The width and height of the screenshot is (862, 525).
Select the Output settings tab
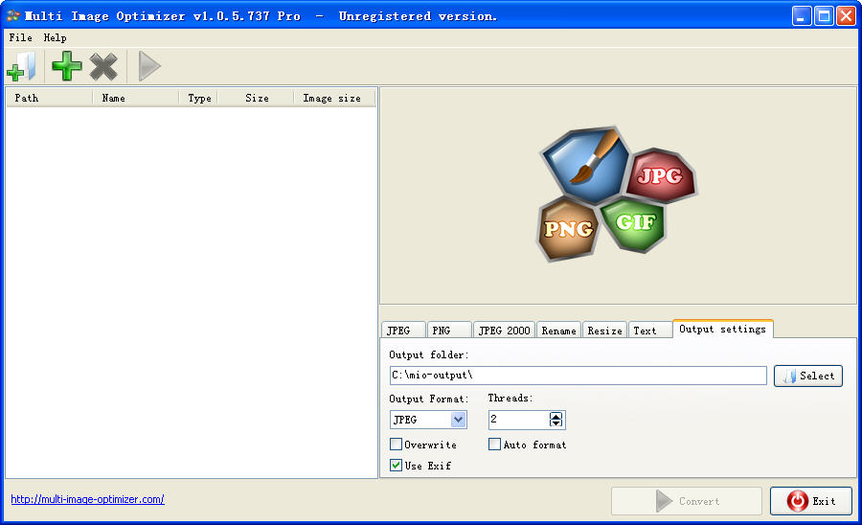(723, 329)
